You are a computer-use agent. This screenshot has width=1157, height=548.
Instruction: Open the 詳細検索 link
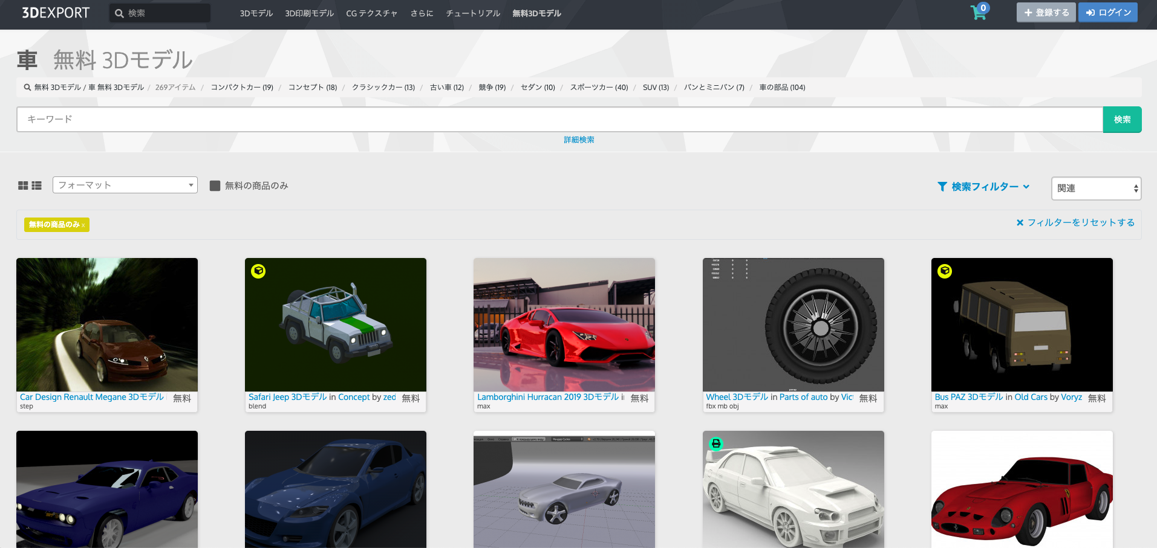[579, 140]
